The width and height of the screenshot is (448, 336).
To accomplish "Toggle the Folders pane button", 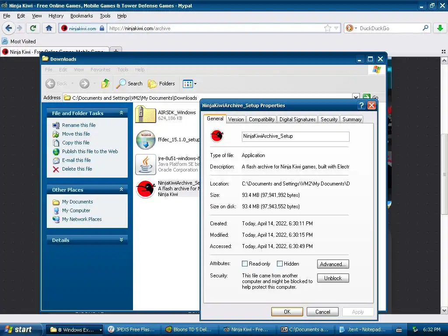I will [x=161, y=84].
